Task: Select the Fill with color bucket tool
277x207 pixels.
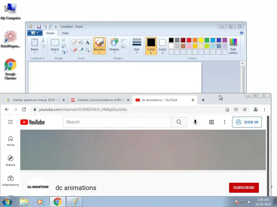Action: 81,42
